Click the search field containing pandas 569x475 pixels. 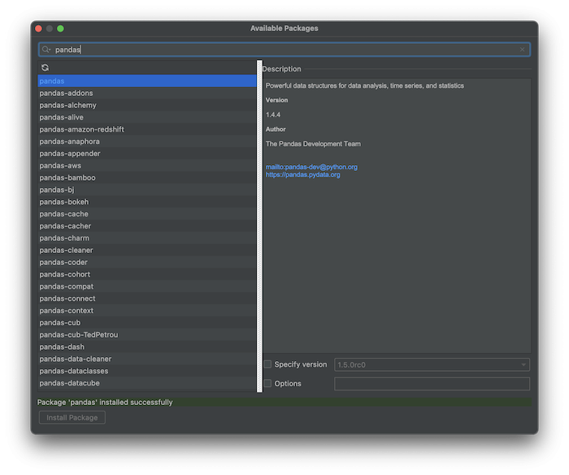point(284,50)
